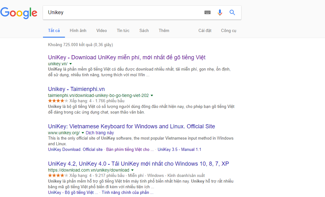The width and height of the screenshot is (325, 197).
Task: Click the star rating of Taimienphi.vn result
Action: (58, 101)
